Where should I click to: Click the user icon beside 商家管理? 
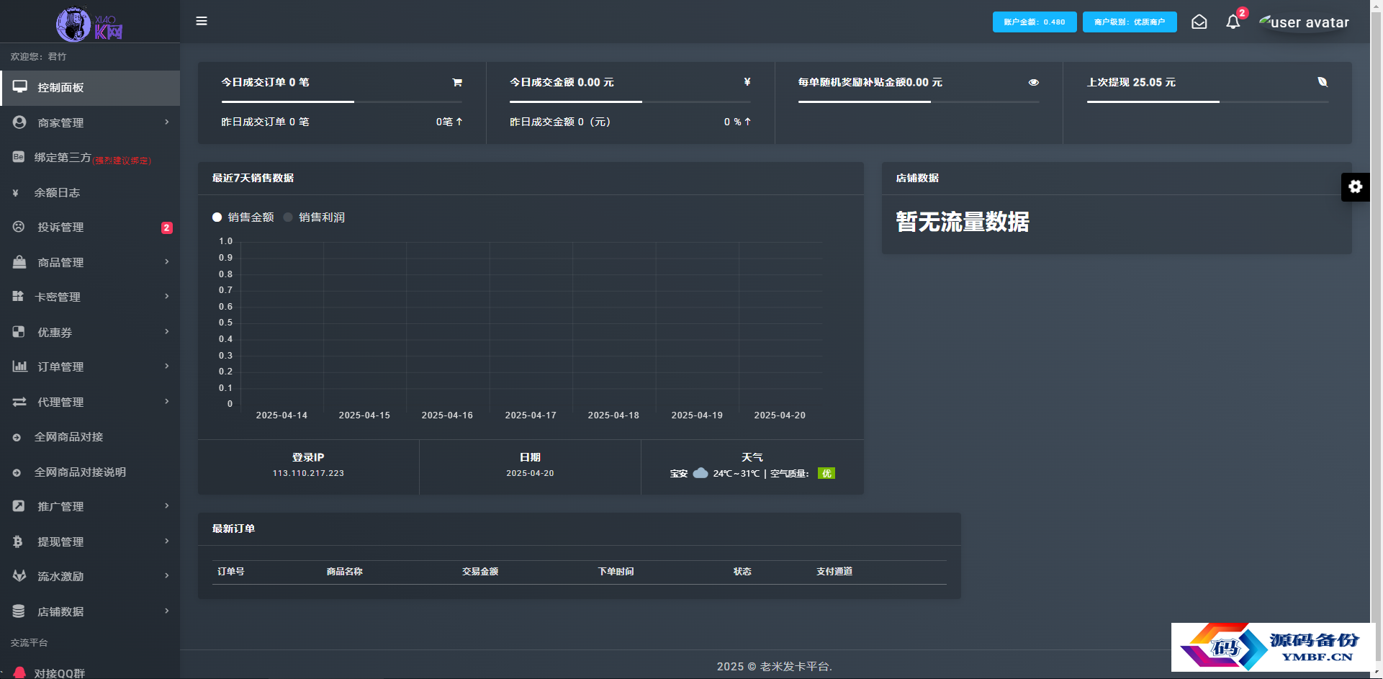[x=19, y=122]
